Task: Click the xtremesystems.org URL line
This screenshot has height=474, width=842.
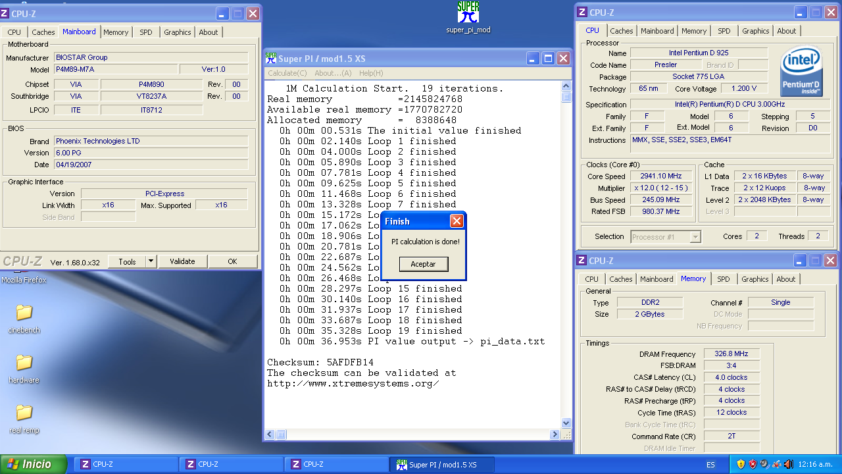Action: pos(353,383)
